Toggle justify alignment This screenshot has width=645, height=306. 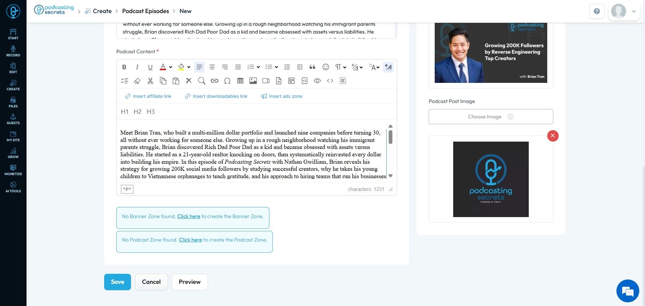[x=238, y=67]
